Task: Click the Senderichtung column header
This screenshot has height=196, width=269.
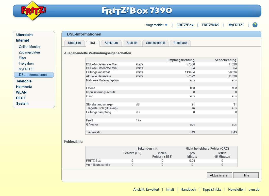Action: tap(226, 60)
